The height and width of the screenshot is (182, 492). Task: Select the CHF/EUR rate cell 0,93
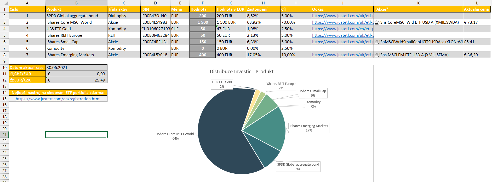tap(76, 74)
